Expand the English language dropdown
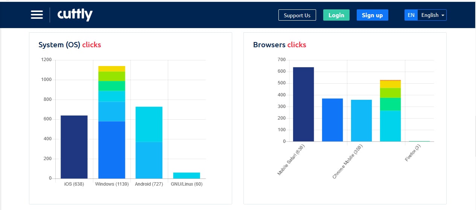This screenshot has height=210, width=476. (432, 15)
